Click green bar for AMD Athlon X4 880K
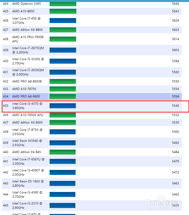189x215 pixels. pos(63,30)
